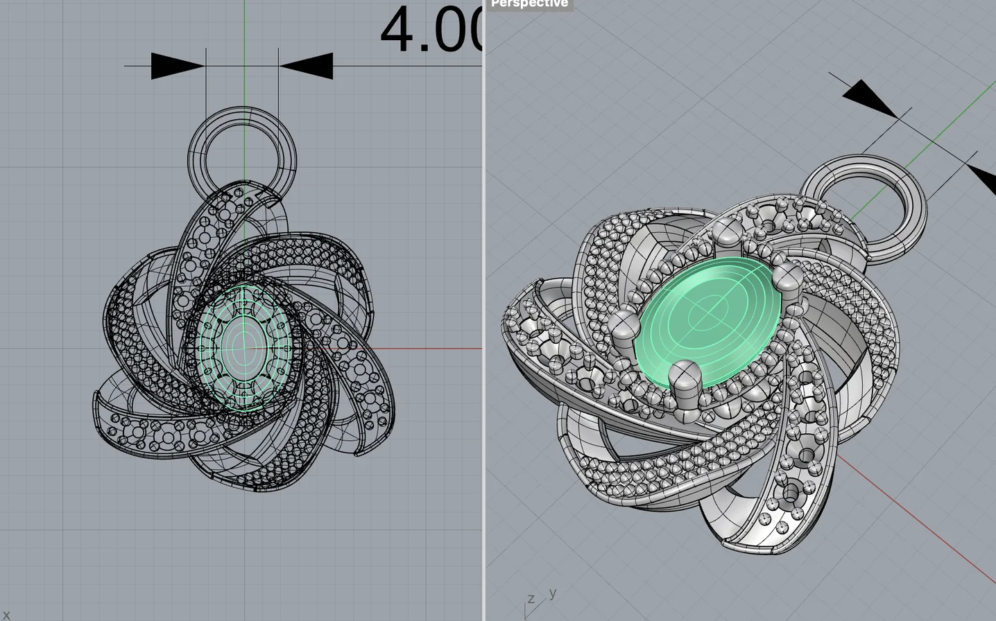Screen dimensions: 996x621
Task: Click the divider between the two viewports
Action: click(484, 310)
